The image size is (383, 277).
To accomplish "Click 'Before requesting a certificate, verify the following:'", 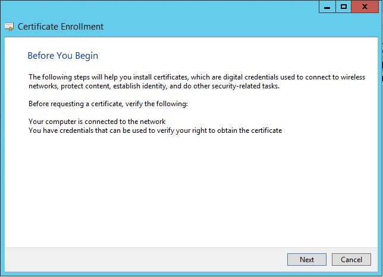I will tap(108, 104).
